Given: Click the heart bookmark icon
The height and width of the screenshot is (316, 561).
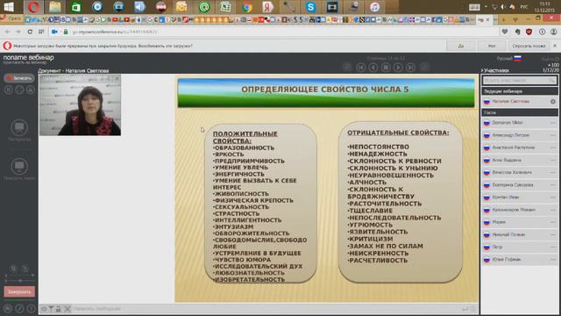Looking at the screenshot, I should (x=505, y=32).
